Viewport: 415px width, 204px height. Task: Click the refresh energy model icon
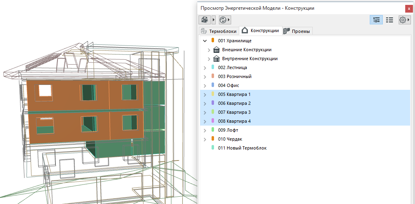(223, 20)
